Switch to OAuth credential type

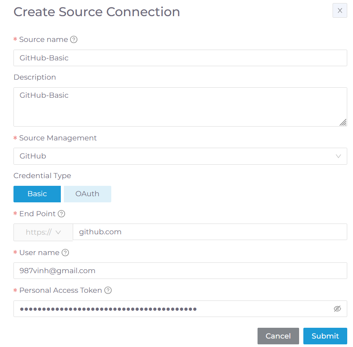(87, 194)
